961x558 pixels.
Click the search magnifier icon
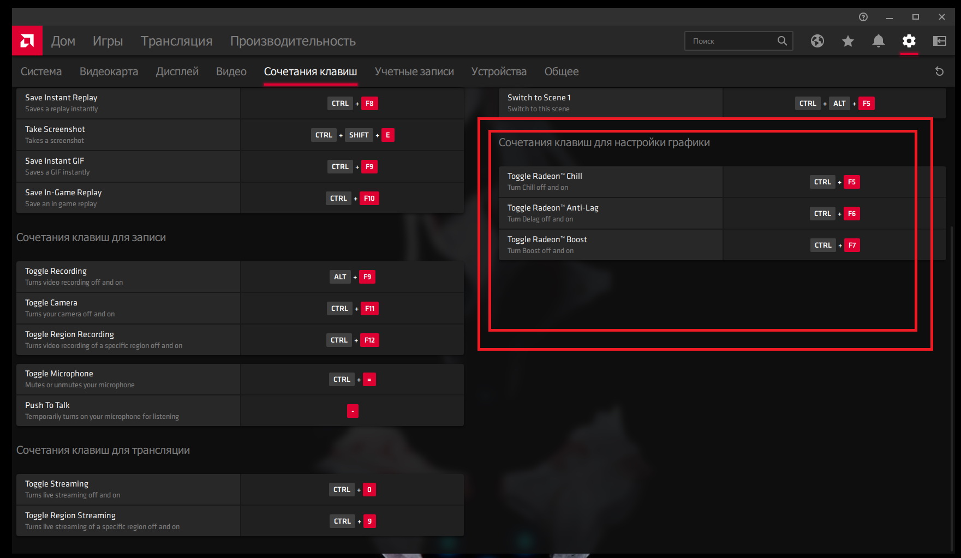(x=782, y=41)
